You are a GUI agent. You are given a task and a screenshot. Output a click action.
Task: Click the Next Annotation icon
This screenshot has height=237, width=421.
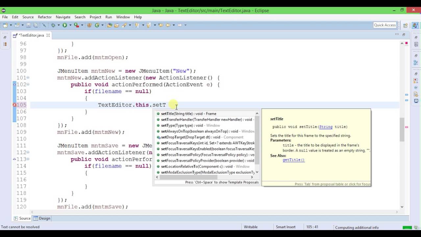click(137, 25)
